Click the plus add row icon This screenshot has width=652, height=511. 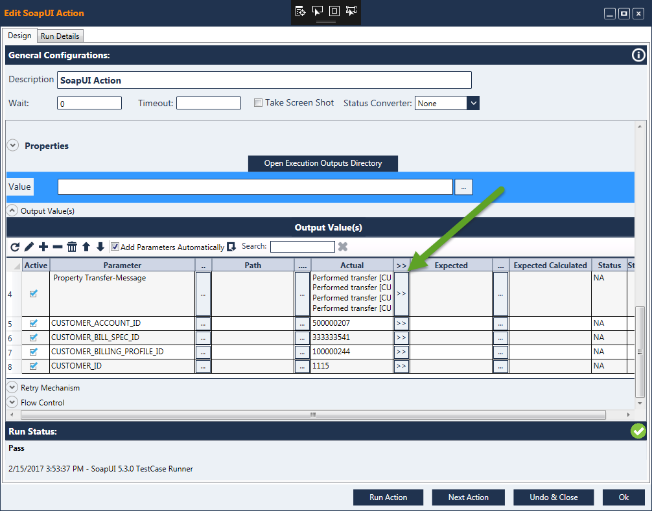click(x=43, y=247)
